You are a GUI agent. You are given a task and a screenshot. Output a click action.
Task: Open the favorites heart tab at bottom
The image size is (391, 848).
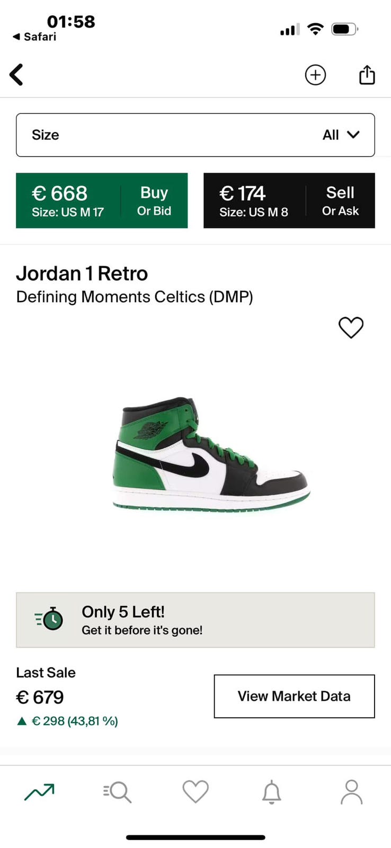click(x=196, y=792)
